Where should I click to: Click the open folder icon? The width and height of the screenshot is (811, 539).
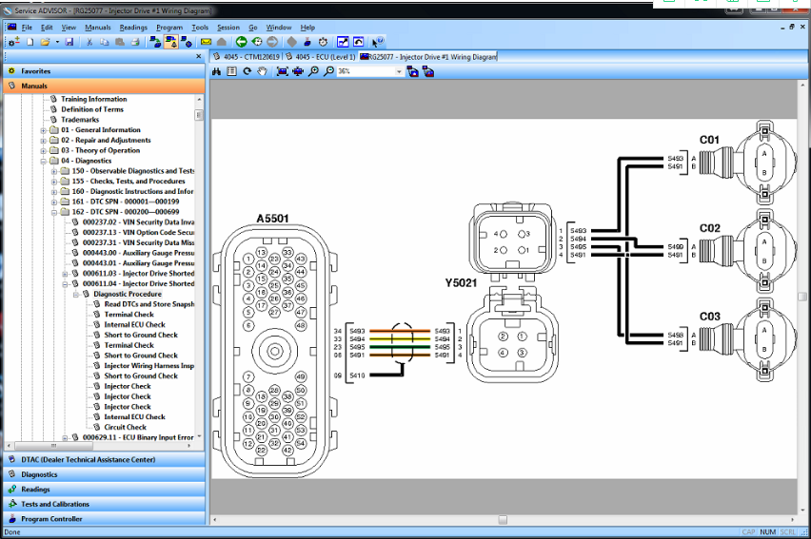46,42
